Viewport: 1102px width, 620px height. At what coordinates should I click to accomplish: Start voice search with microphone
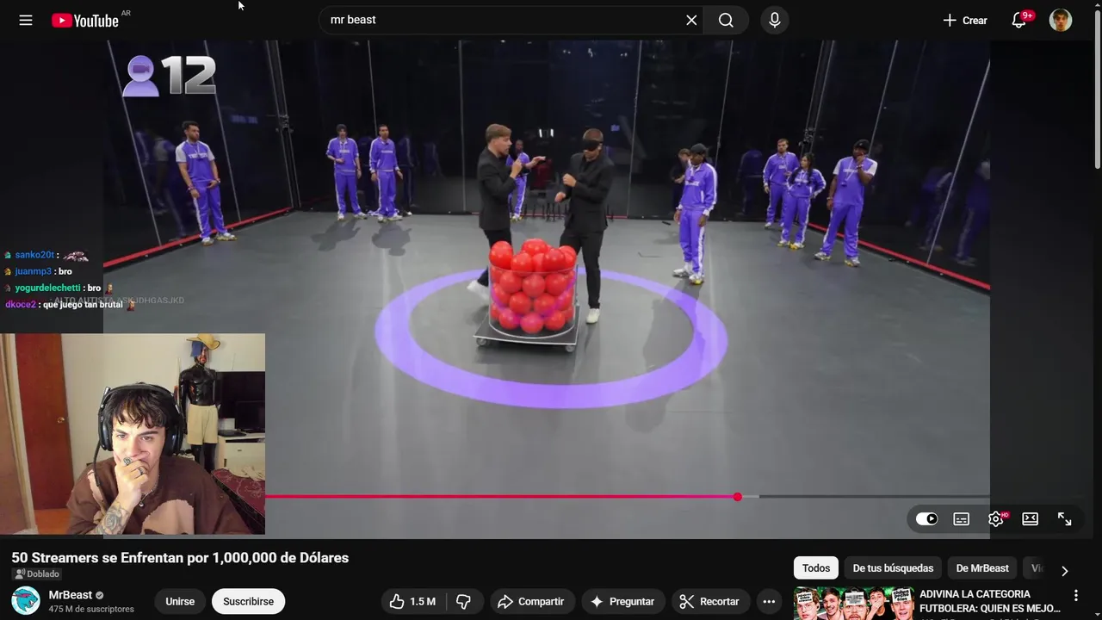pyautogui.click(x=775, y=20)
